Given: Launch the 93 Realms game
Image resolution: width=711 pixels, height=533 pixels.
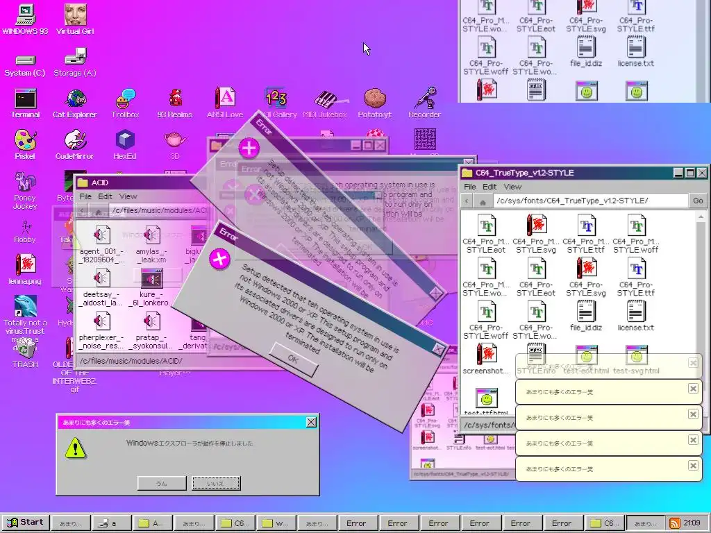Looking at the screenshot, I should (x=175, y=104).
